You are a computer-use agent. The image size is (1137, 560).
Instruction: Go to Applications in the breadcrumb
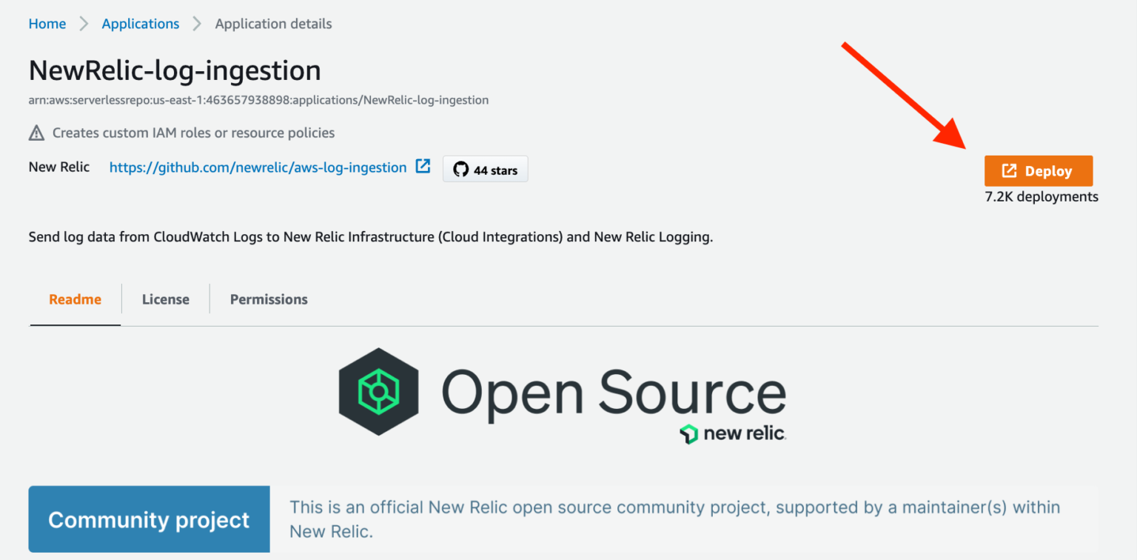click(140, 23)
